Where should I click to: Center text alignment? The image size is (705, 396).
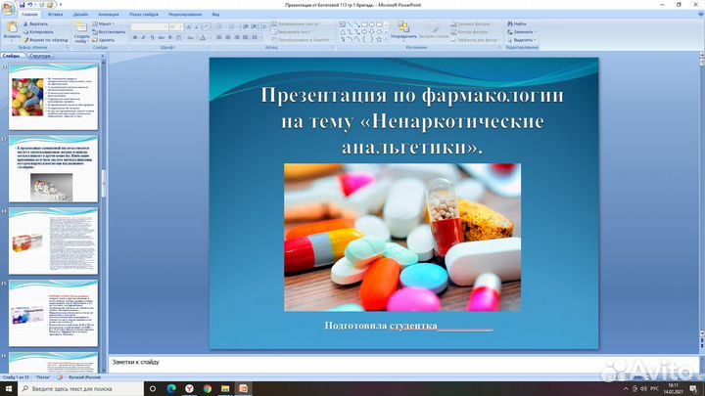228,38
